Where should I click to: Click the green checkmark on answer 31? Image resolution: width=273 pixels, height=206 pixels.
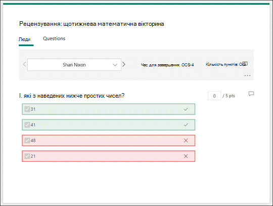click(x=186, y=109)
